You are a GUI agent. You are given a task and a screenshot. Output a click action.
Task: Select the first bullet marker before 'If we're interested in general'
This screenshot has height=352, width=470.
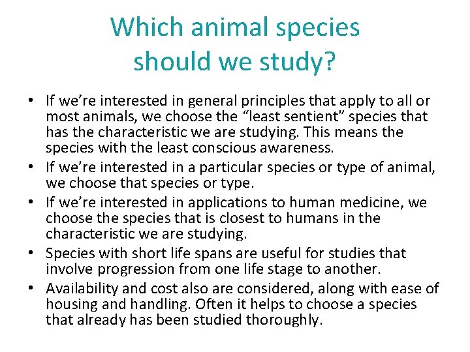31,100
